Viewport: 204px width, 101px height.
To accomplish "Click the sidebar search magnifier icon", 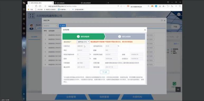I will tap(24, 24).
